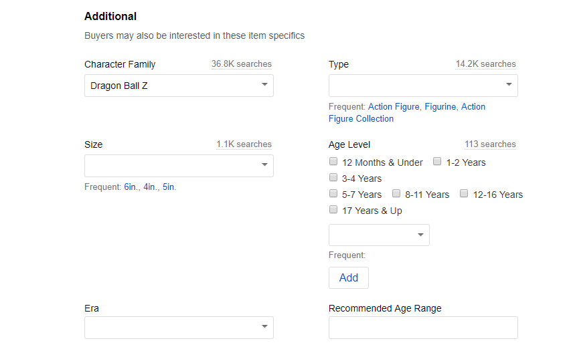Open the Character Family dropdown
Viewport: 571px width, 345px height.
point(179,86)
